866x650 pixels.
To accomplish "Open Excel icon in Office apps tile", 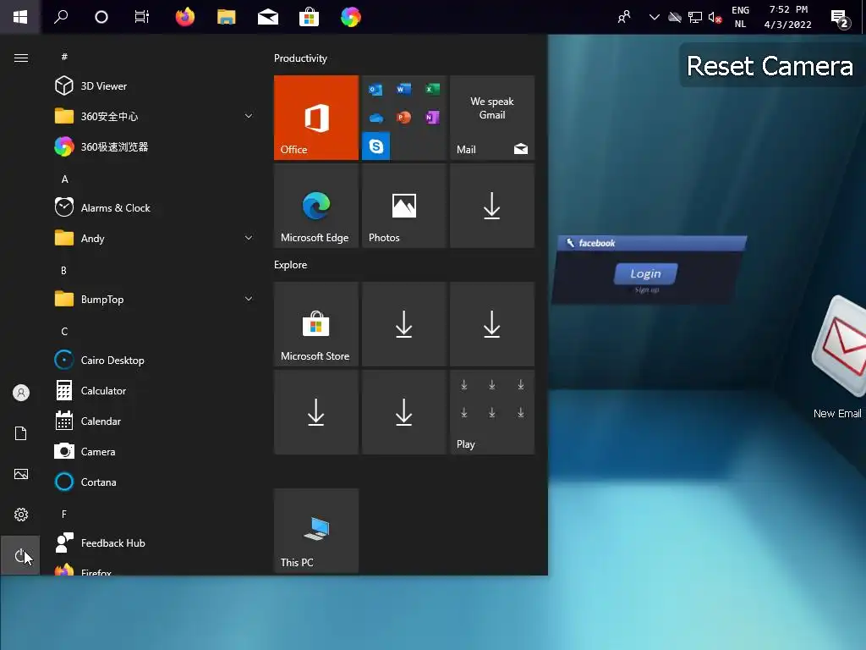I will click(432, 90).
